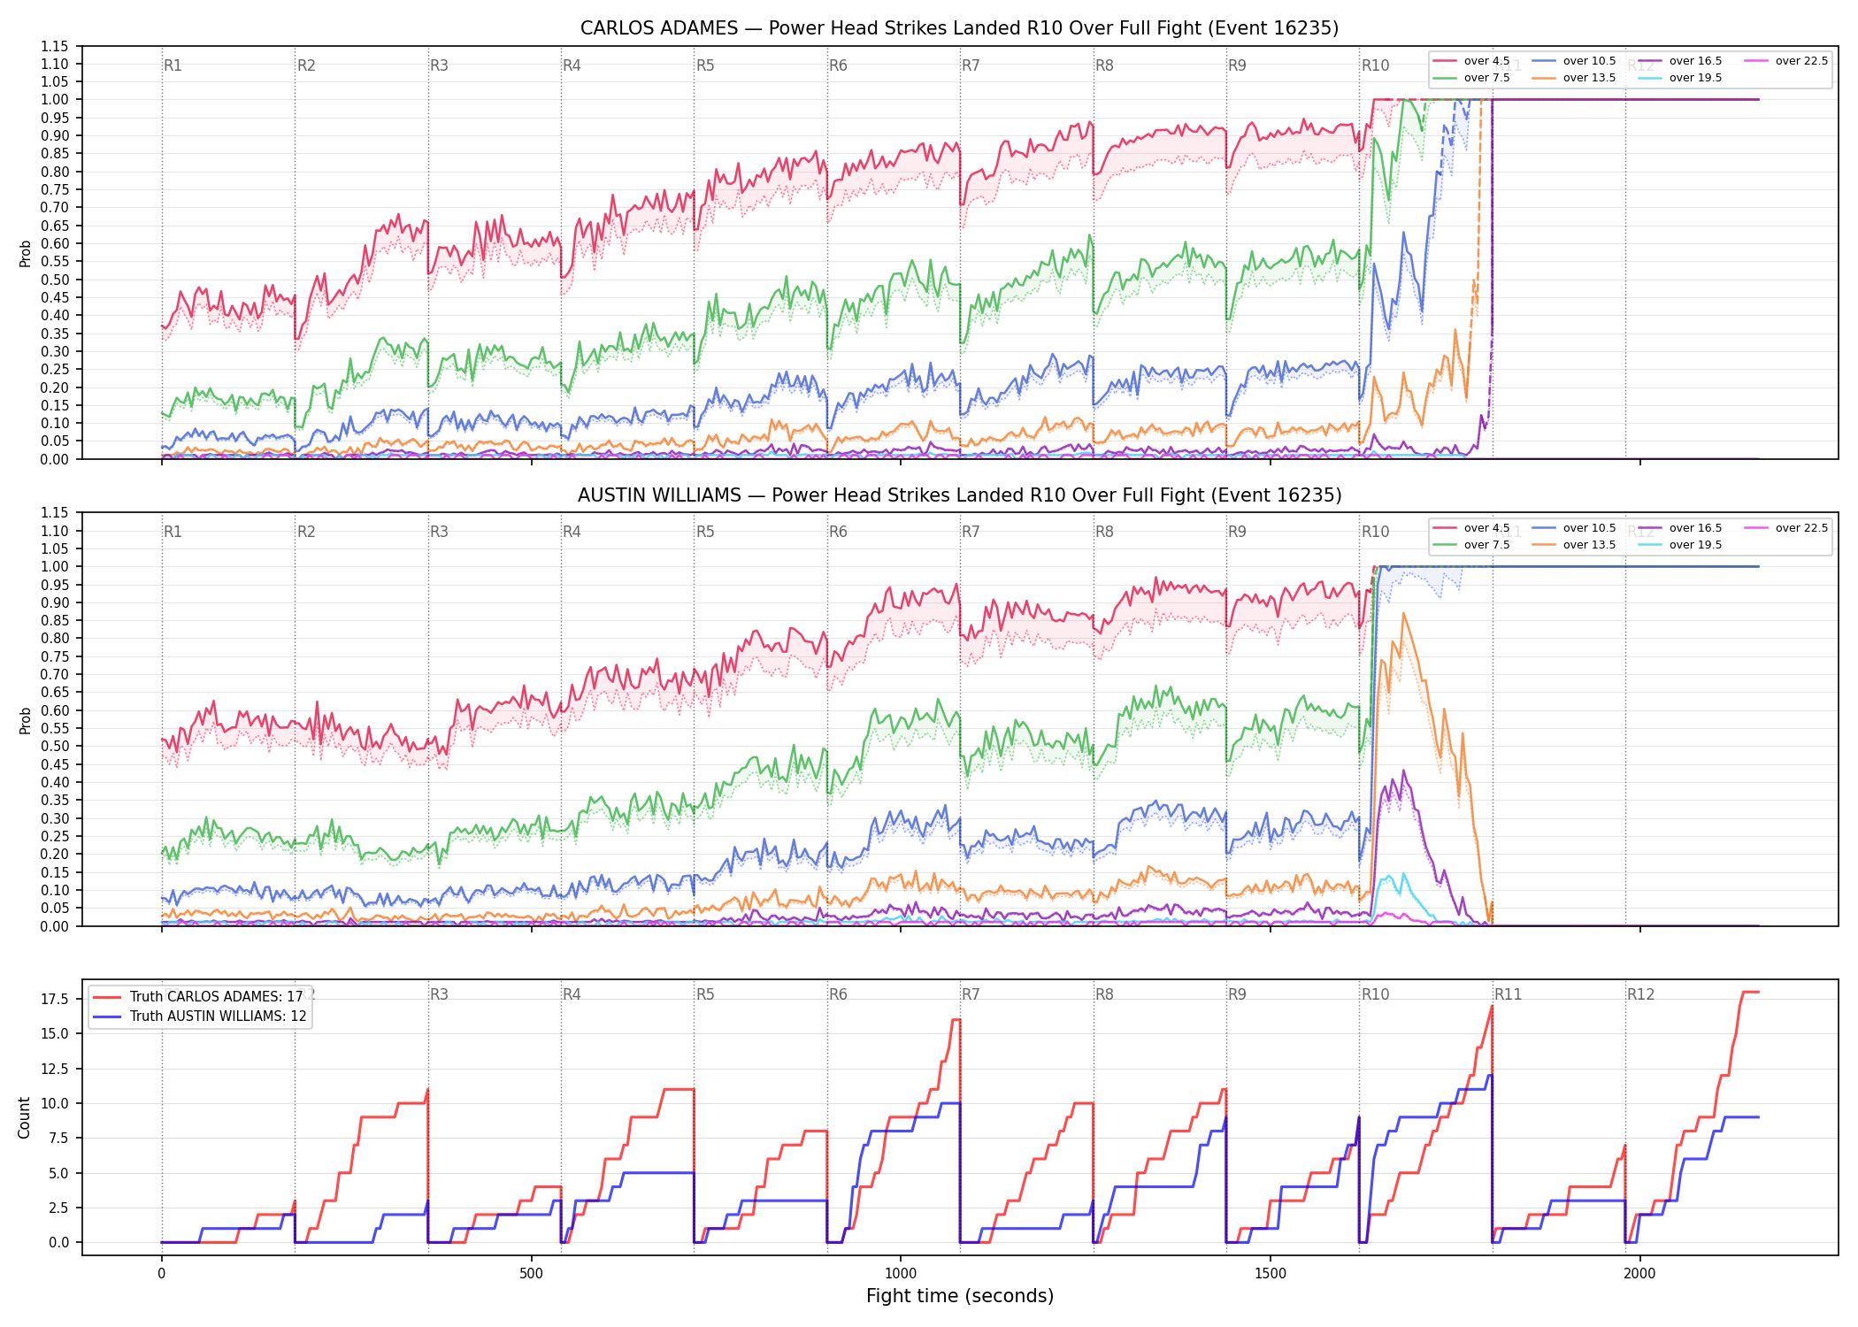Click the 1000 tick on the fight time axis
Screen dimensions: 1858x1327
coord(901,1274)
